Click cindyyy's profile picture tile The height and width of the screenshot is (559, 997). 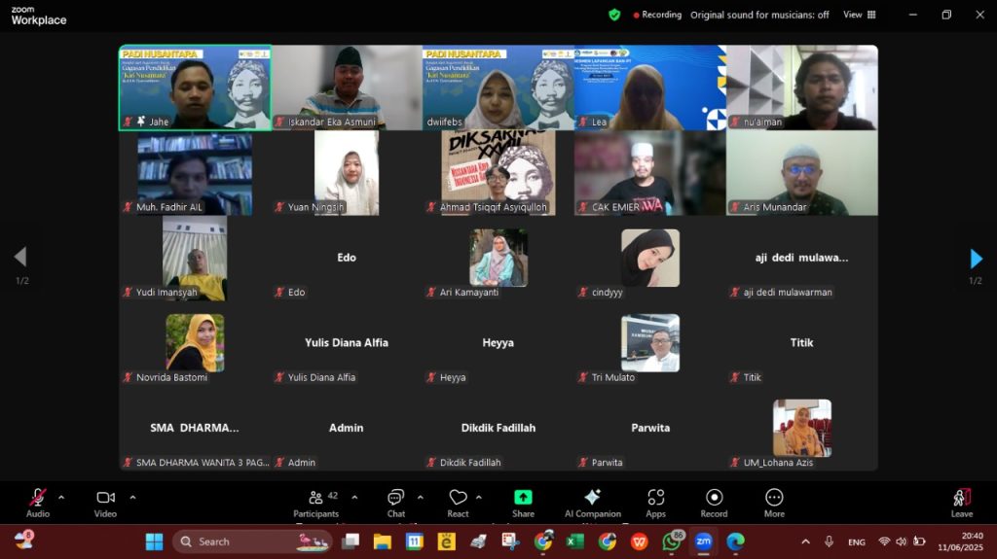649,258
